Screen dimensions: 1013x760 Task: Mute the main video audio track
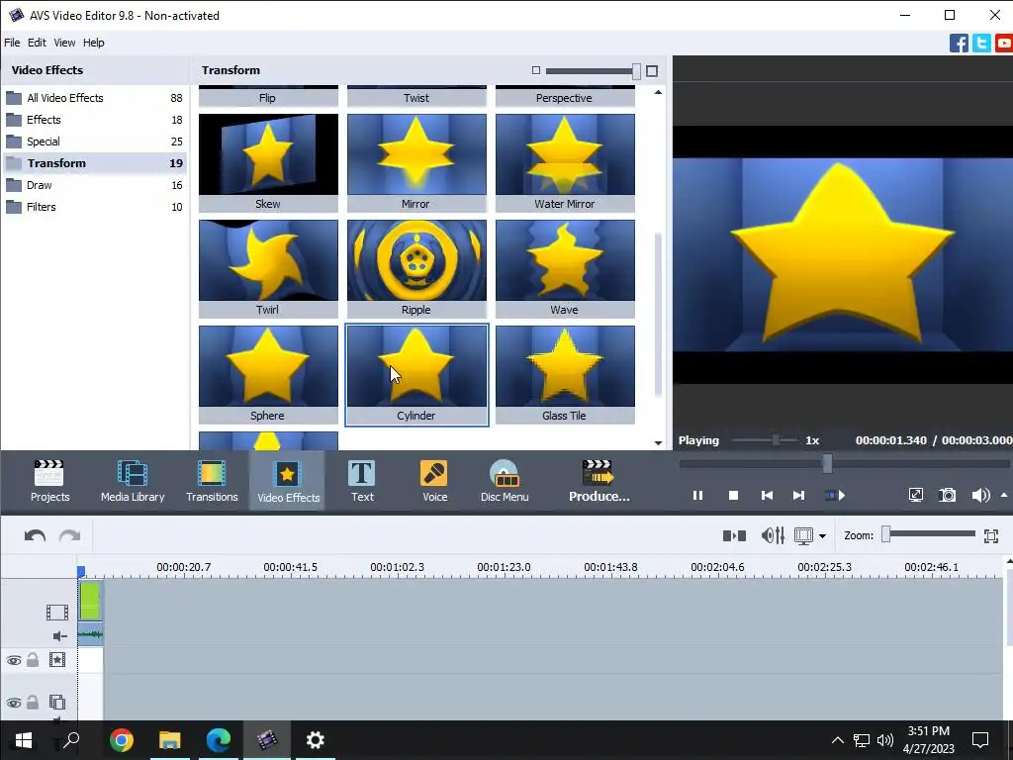coord(59,636)
